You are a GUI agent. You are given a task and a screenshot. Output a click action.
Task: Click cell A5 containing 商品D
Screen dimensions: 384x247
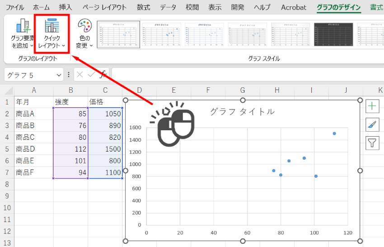click(x=34, y=149)
